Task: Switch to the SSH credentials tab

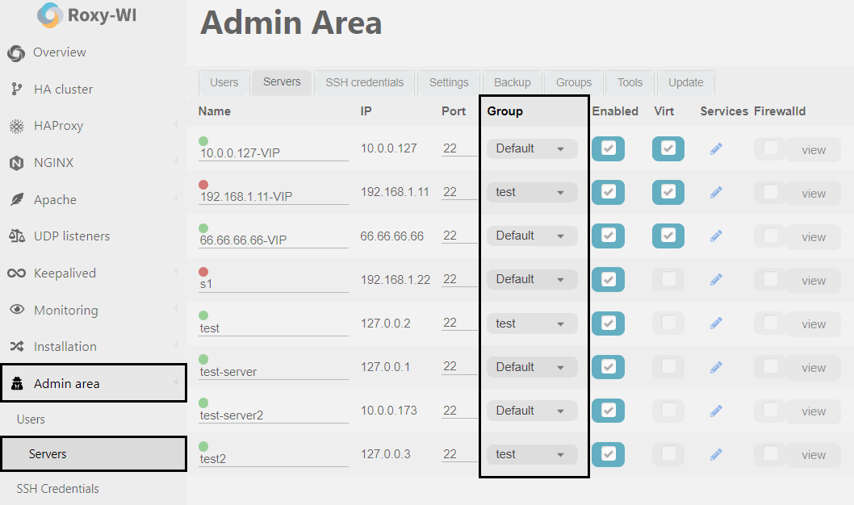Action: [x=364, y=82]
